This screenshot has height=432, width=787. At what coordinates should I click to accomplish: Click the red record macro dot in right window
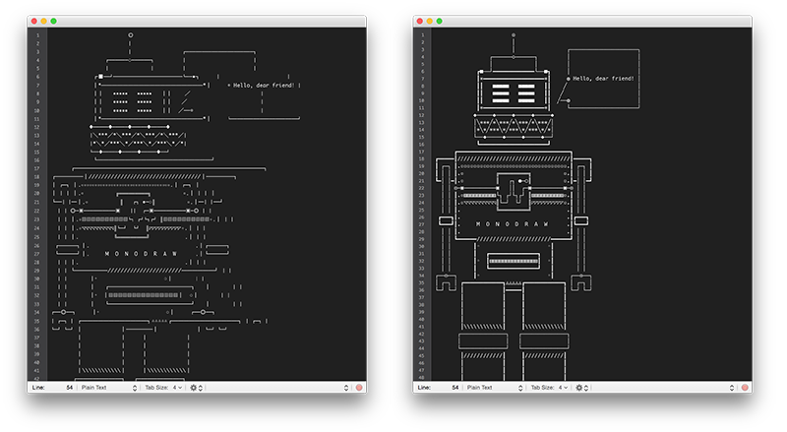[745, 388]
